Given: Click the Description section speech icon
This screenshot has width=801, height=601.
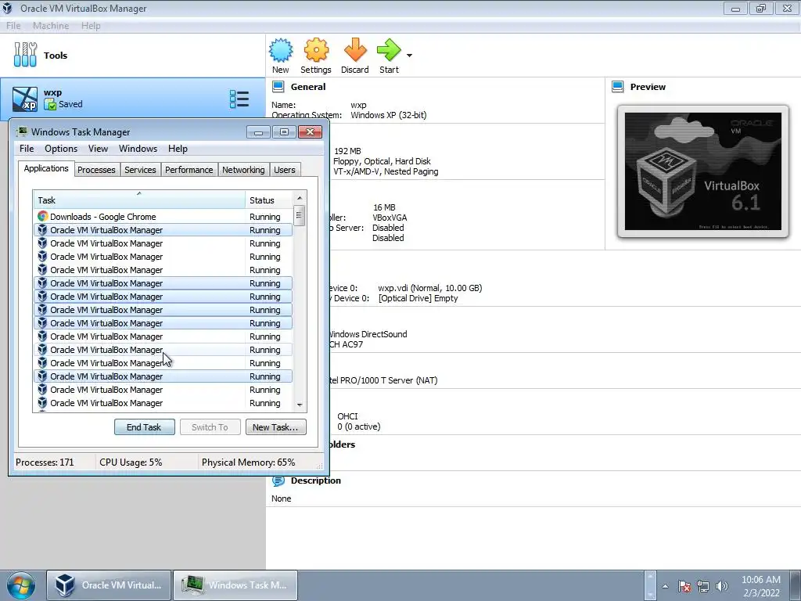Looking at the screenshot, I should (278, 480).
